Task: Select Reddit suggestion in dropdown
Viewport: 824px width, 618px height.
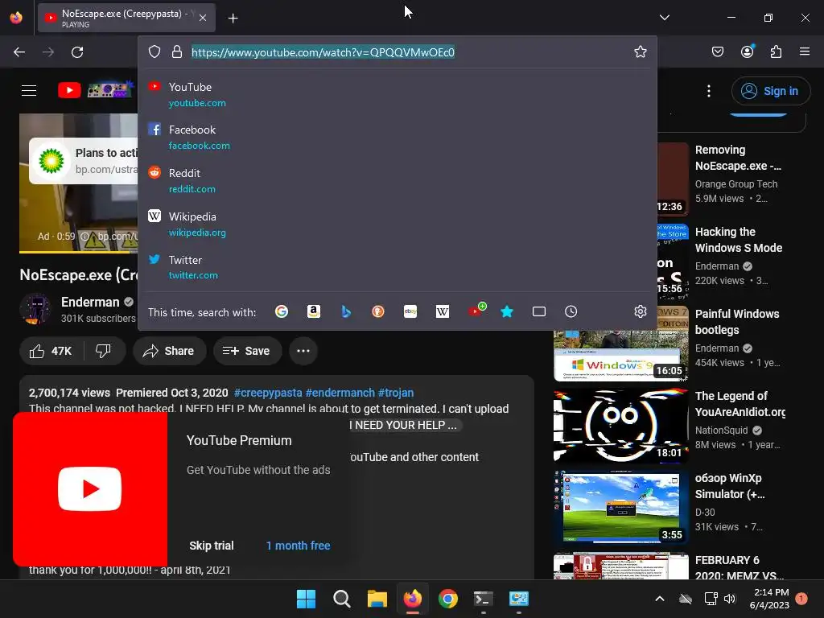Action: pos(398,181)
